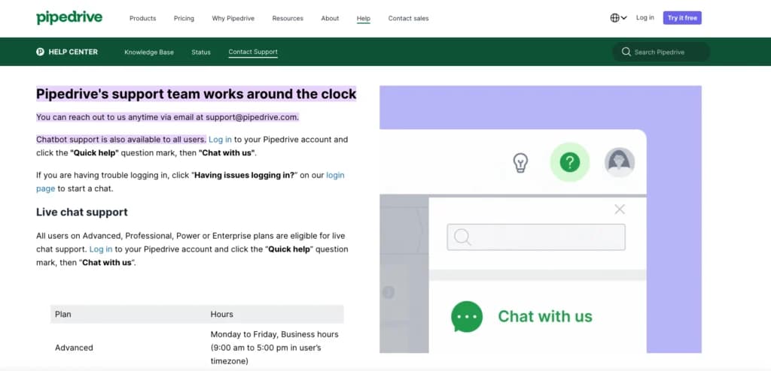Click the HELP CENTER label
771x371 pixels.
73,52
